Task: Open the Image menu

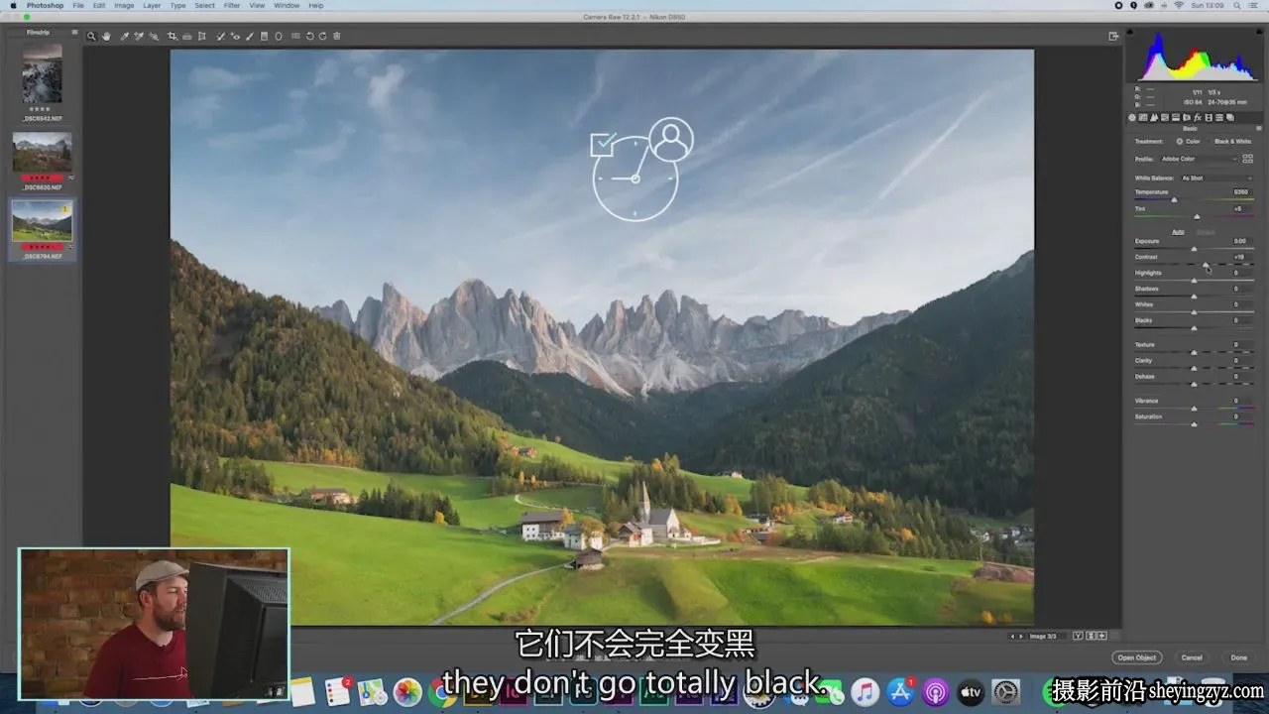Action: [x=124, y=6]
